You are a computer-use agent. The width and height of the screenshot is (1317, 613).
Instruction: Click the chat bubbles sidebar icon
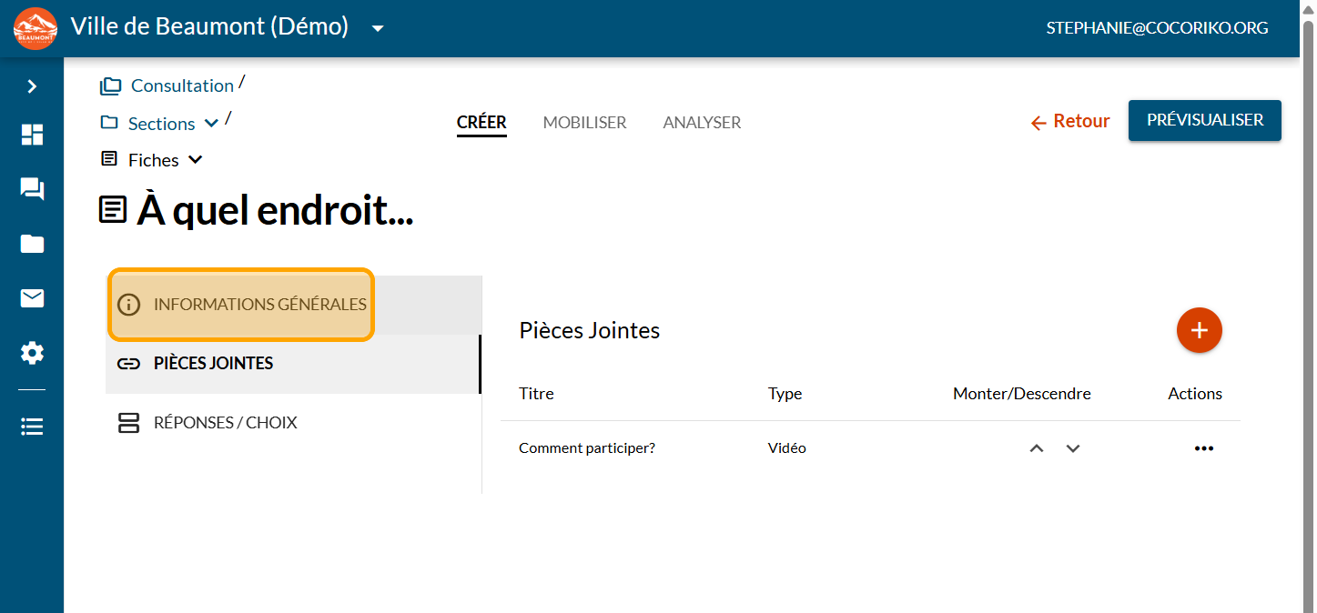pyautogui.click(x=32, y=189)
